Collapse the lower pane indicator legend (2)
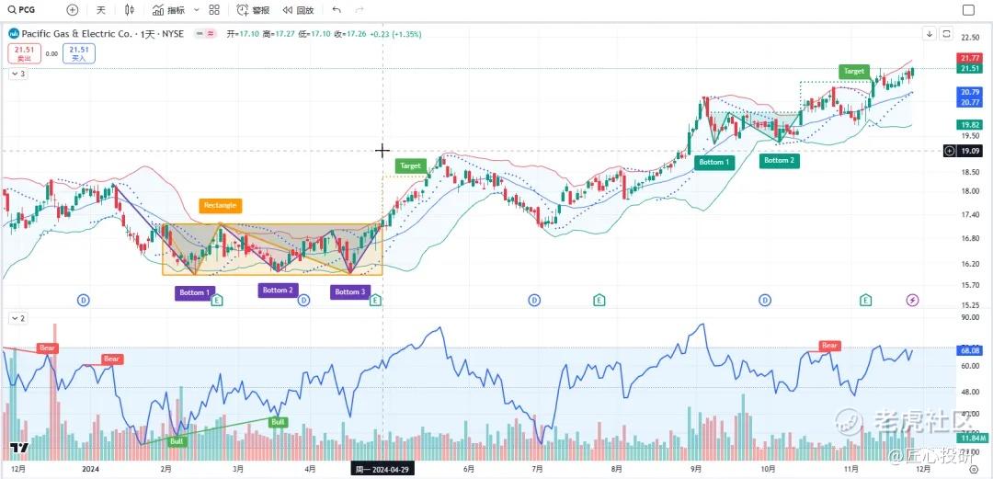This screenshot has width=993, height=479. point(17,317)
